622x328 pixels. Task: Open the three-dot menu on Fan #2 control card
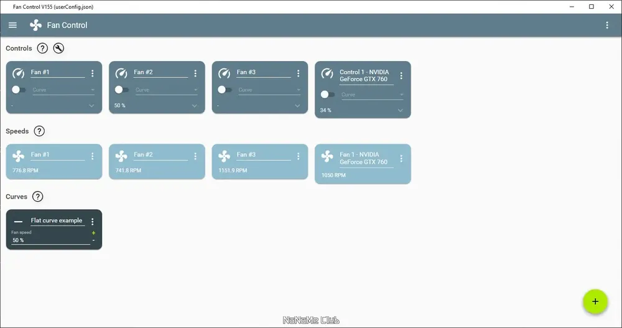[195, 73]
